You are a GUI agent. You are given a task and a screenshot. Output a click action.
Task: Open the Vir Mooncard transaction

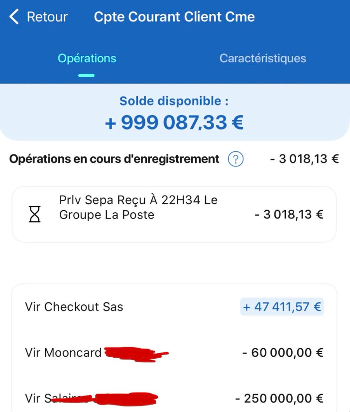[63, 353]
